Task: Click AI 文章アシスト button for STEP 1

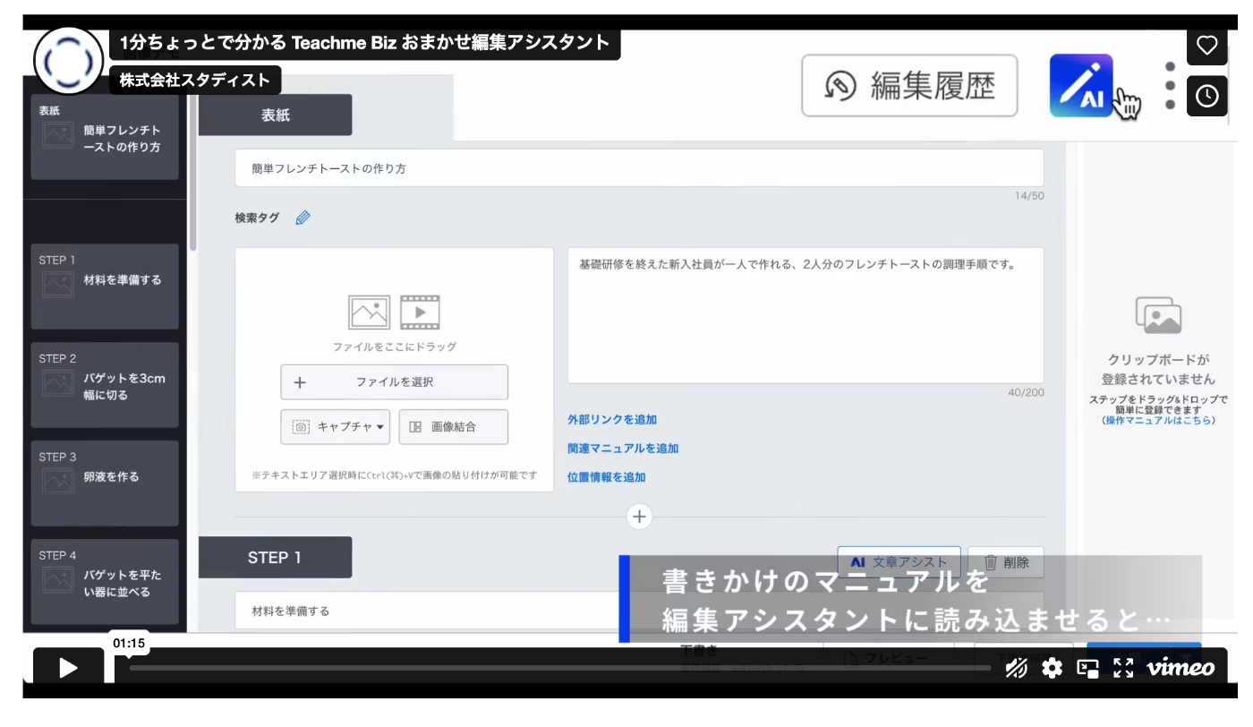Action: tap(899, 562)
